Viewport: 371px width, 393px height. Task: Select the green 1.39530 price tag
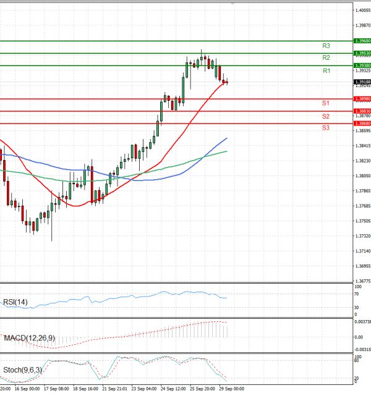(362, 53)
